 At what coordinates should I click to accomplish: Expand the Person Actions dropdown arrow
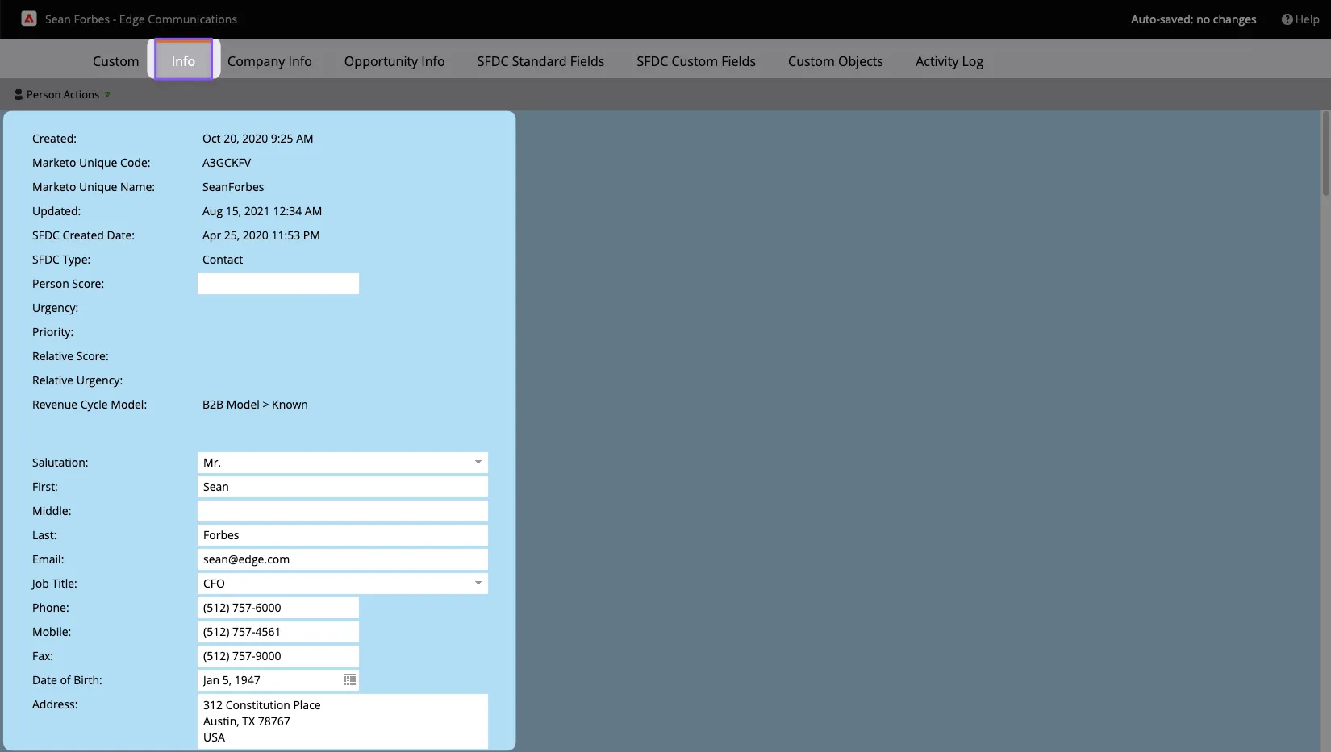pos(107,94)
